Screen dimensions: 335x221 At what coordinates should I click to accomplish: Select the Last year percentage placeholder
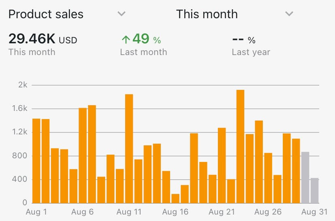click(244, 40)
